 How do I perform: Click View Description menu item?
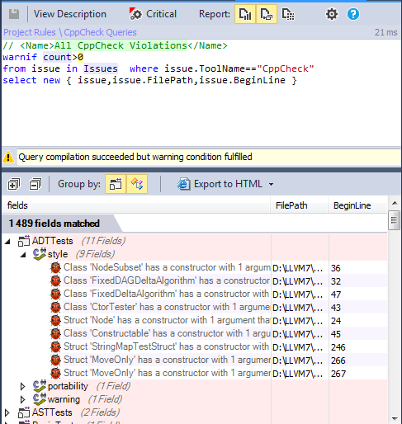[x=70, y=14]
